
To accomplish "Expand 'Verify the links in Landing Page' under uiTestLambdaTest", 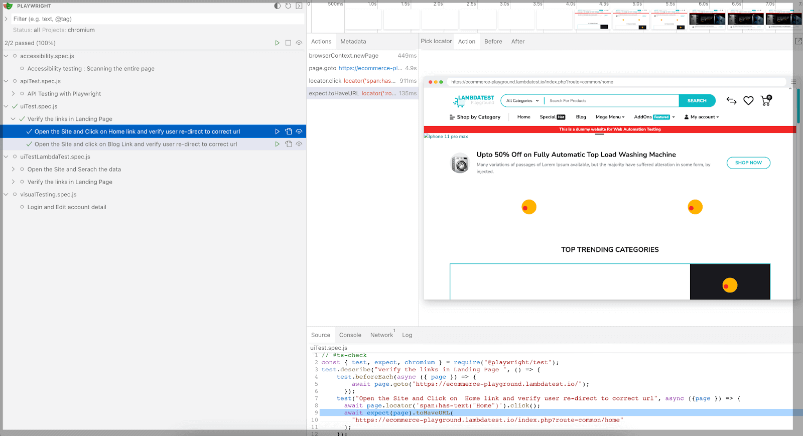I will click(13, 182).
